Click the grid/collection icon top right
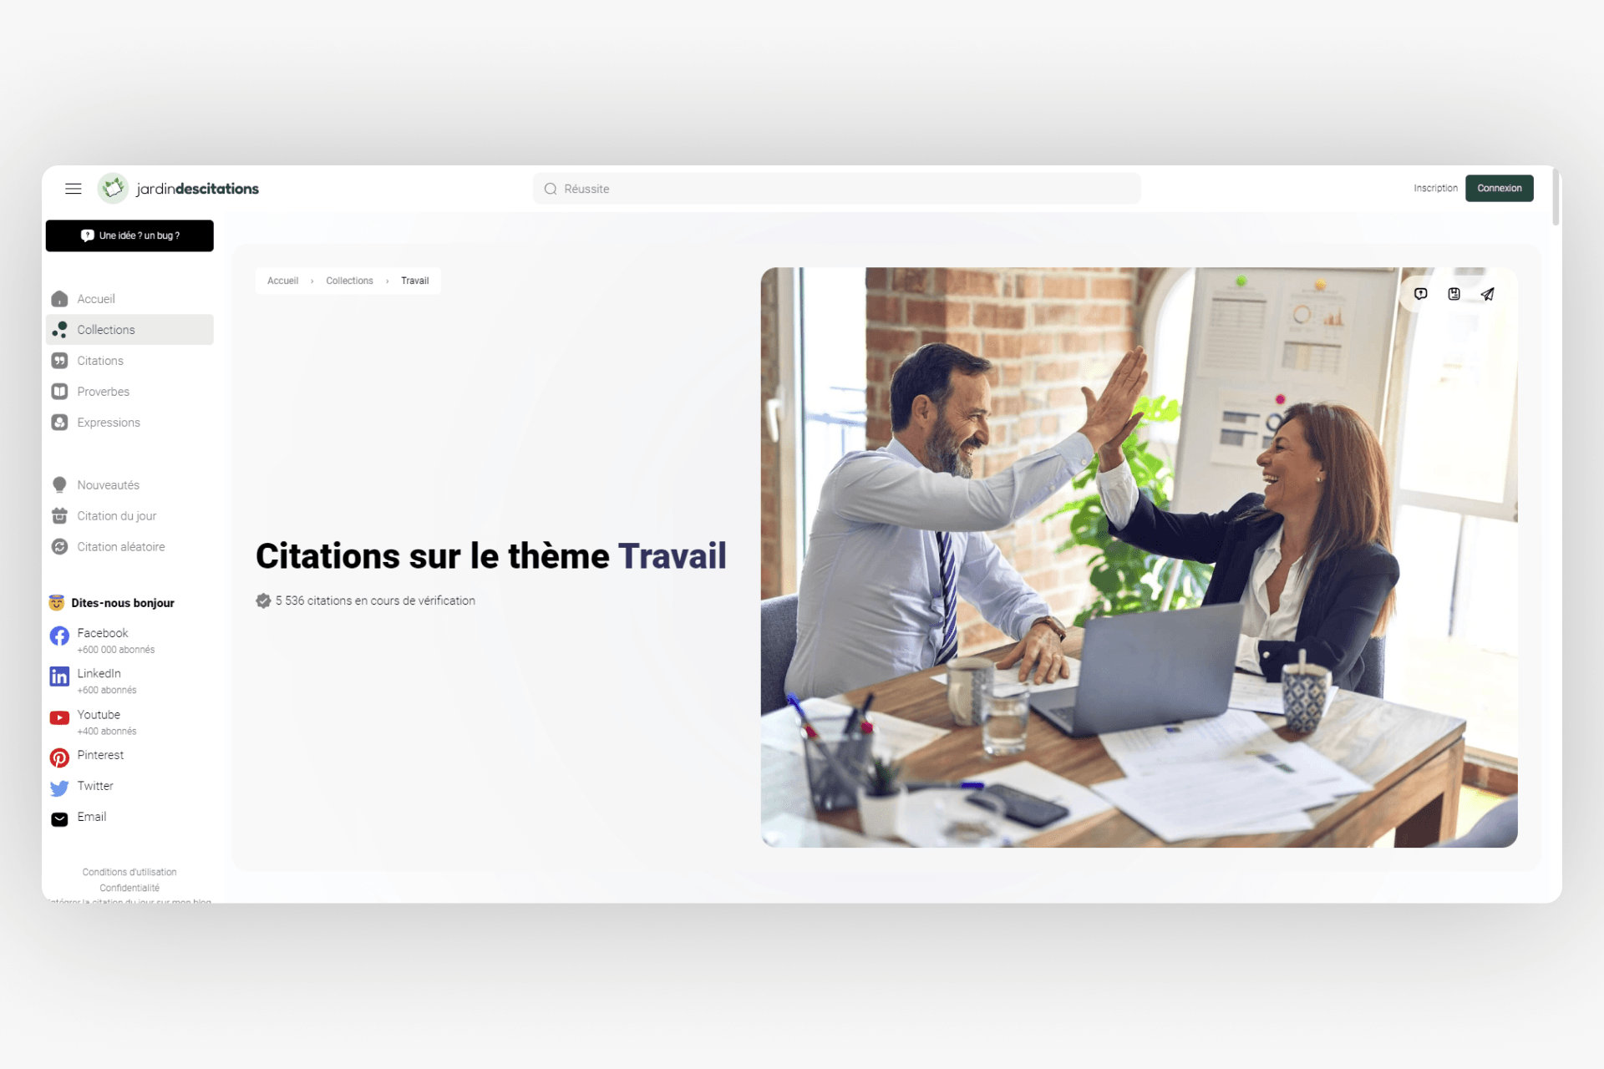This screenshot has width=1604, height=1069. [1453, 293]
